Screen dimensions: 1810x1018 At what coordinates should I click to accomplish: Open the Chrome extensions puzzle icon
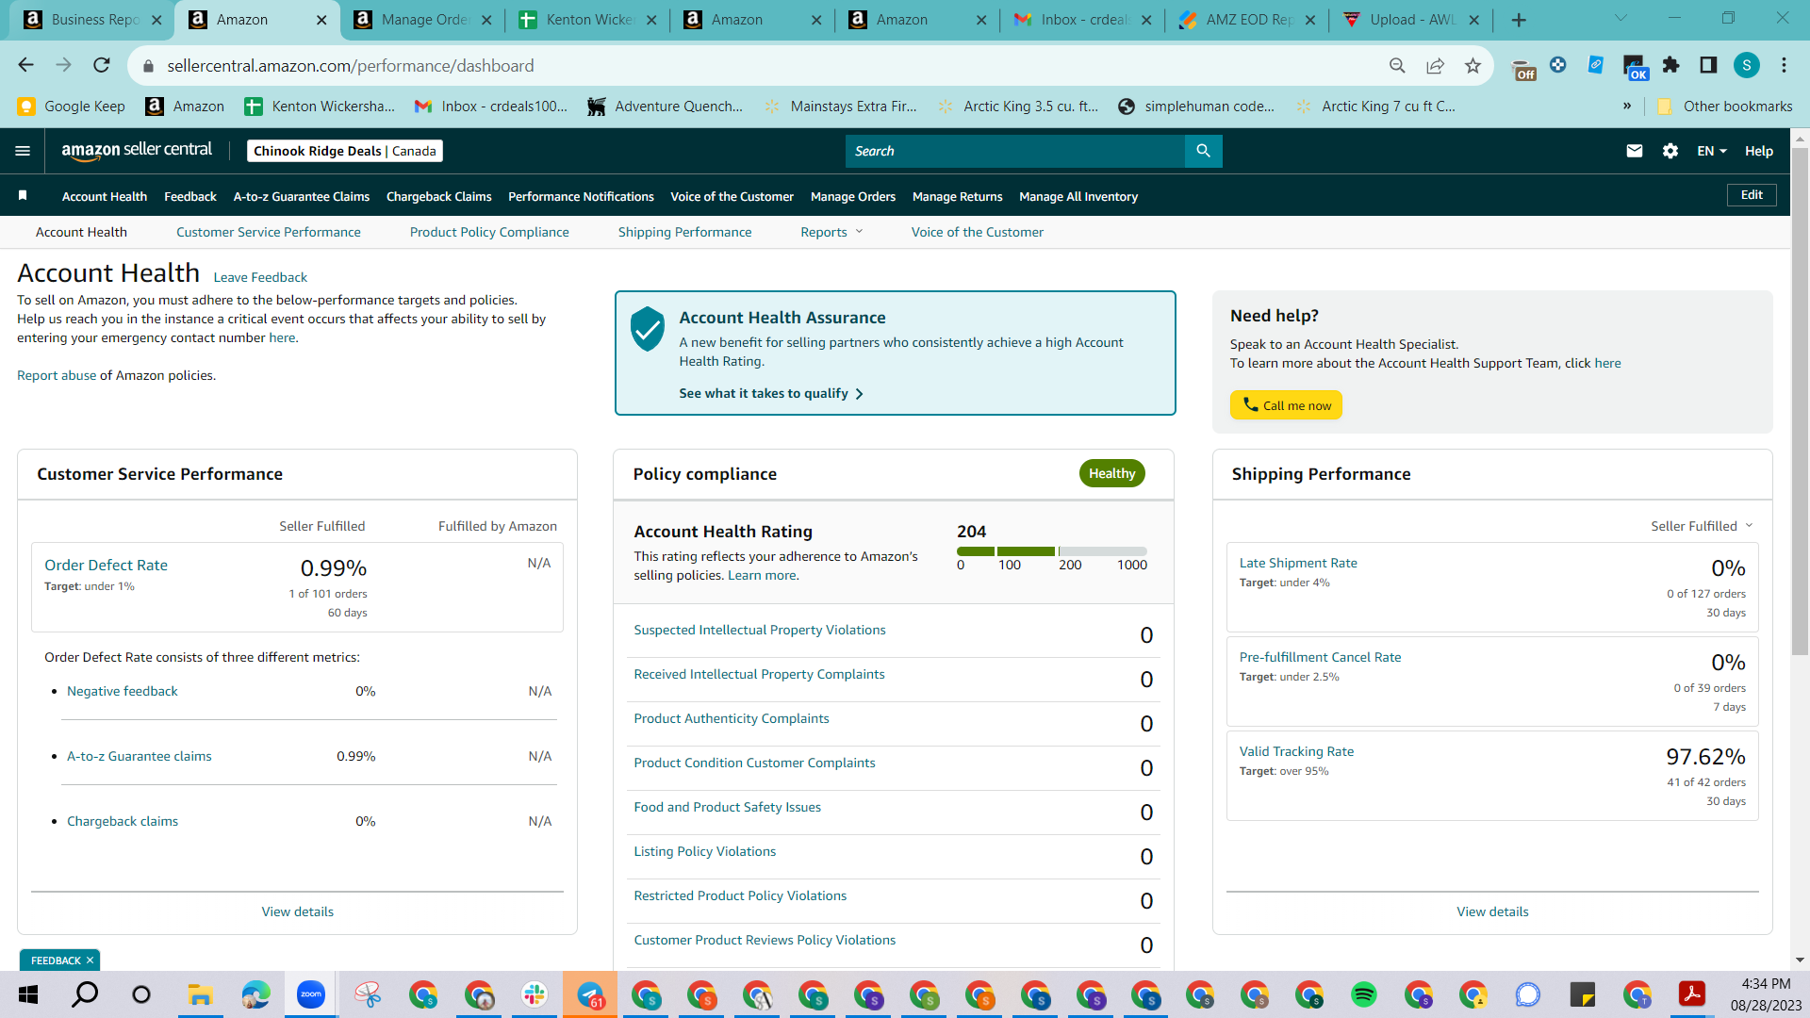click(x=1671, y=65)
